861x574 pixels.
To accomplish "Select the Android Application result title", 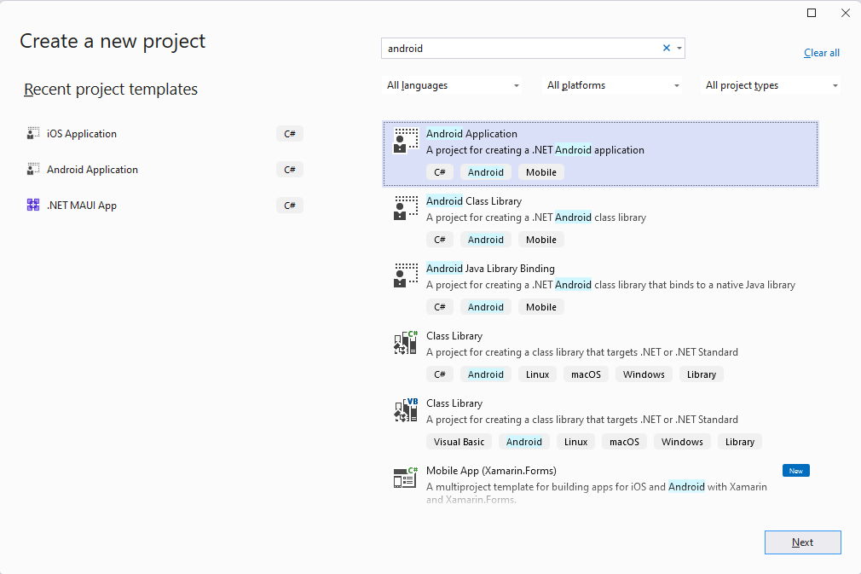I will (471, 133).
